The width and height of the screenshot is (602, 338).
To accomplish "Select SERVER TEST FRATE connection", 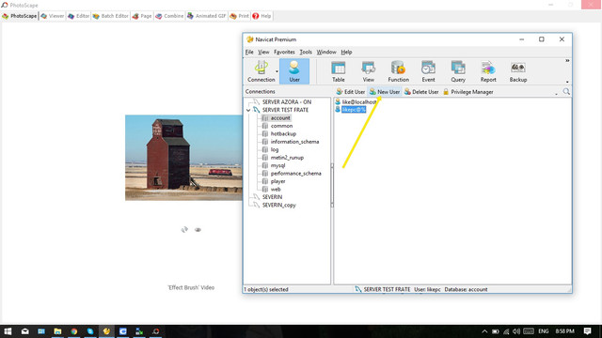I will 285,110.
